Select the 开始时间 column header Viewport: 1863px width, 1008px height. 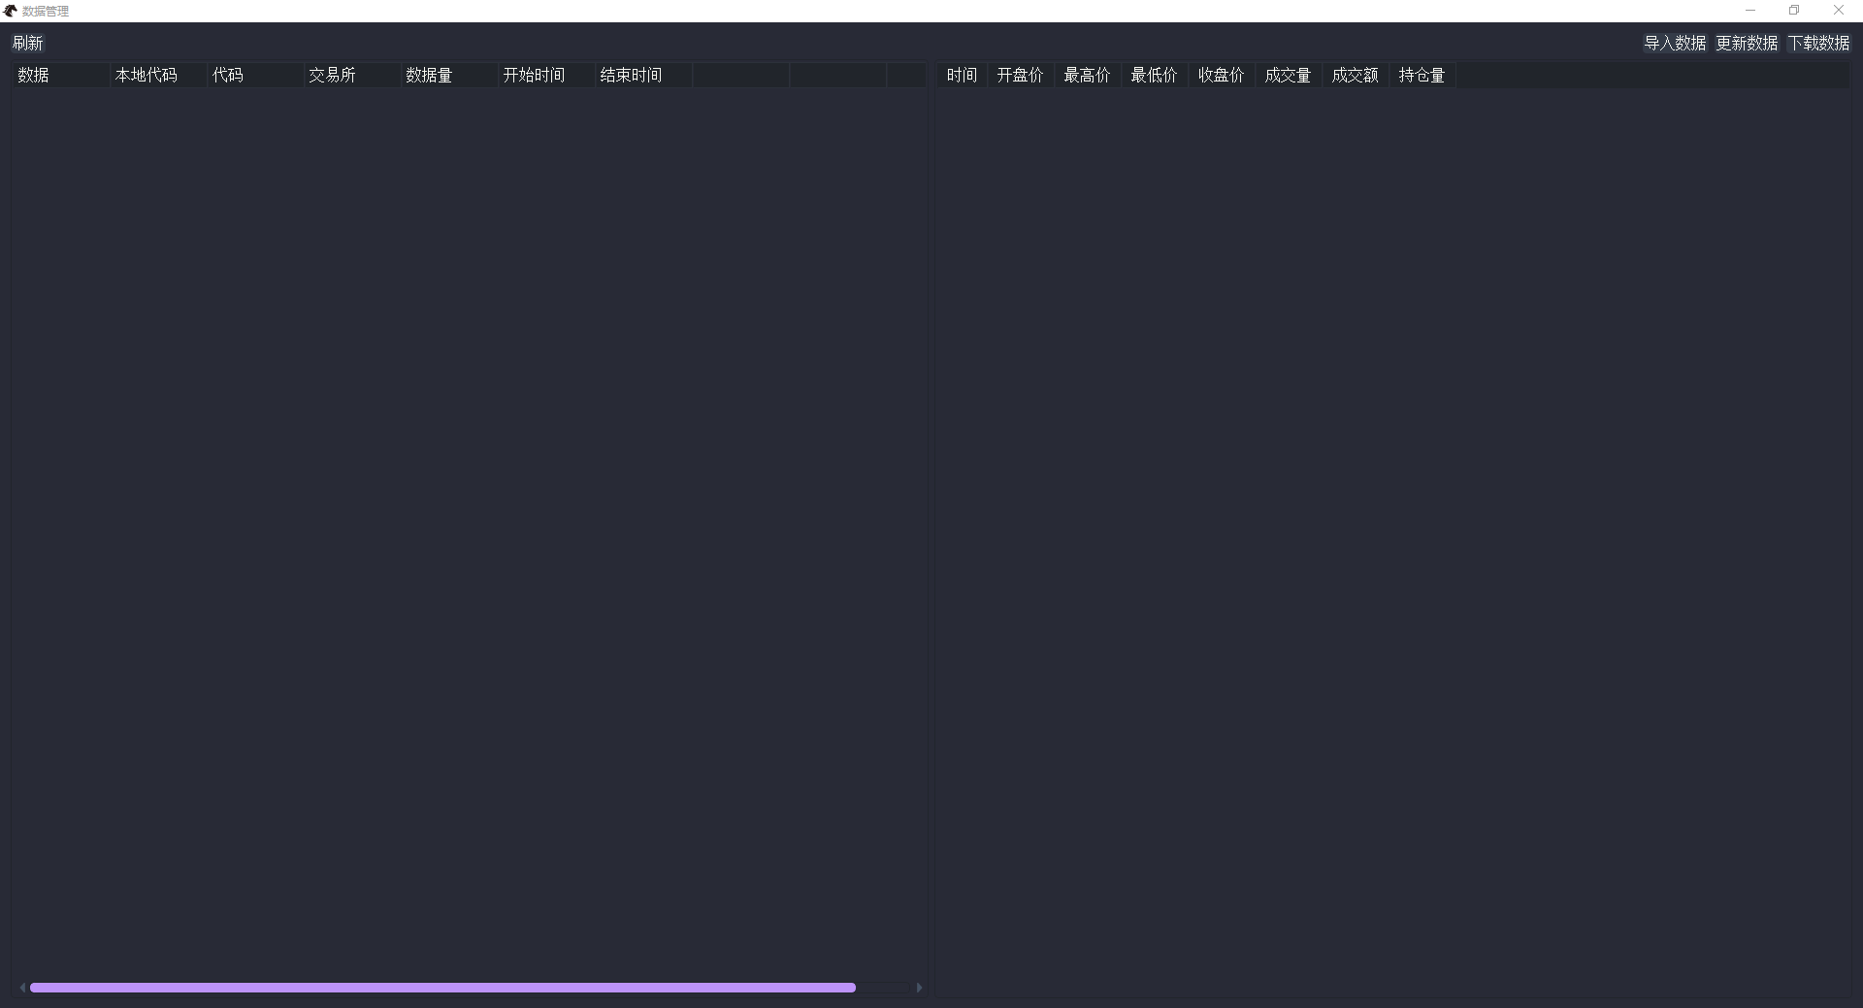point(546,76)
